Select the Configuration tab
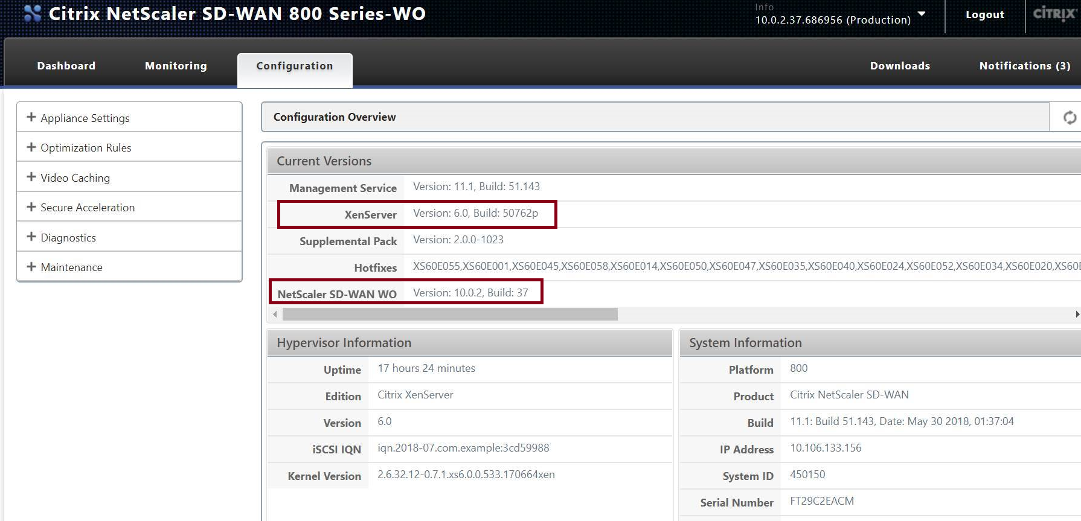The width and height of the screenshot is (1081, 521). 295,66
